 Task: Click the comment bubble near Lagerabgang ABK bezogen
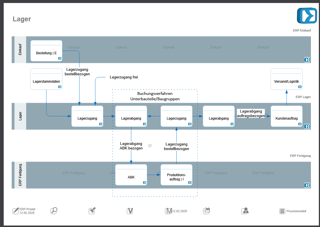tap(150, 146)
